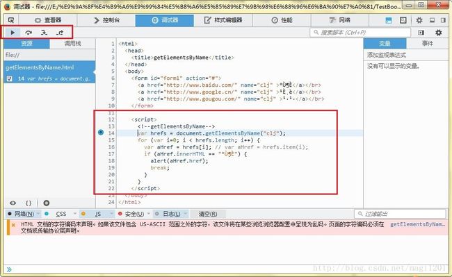Click line number 18 in gutter

tap(111, 161)
